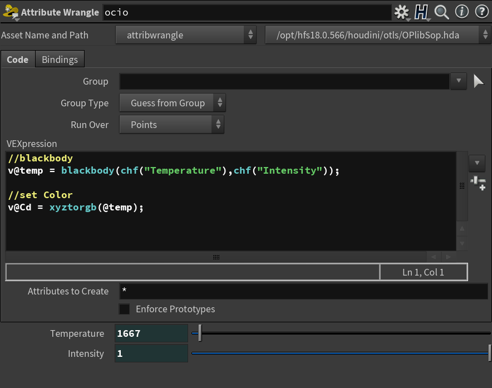
Task: Show node info via the i icon
Action: [462, 12]
